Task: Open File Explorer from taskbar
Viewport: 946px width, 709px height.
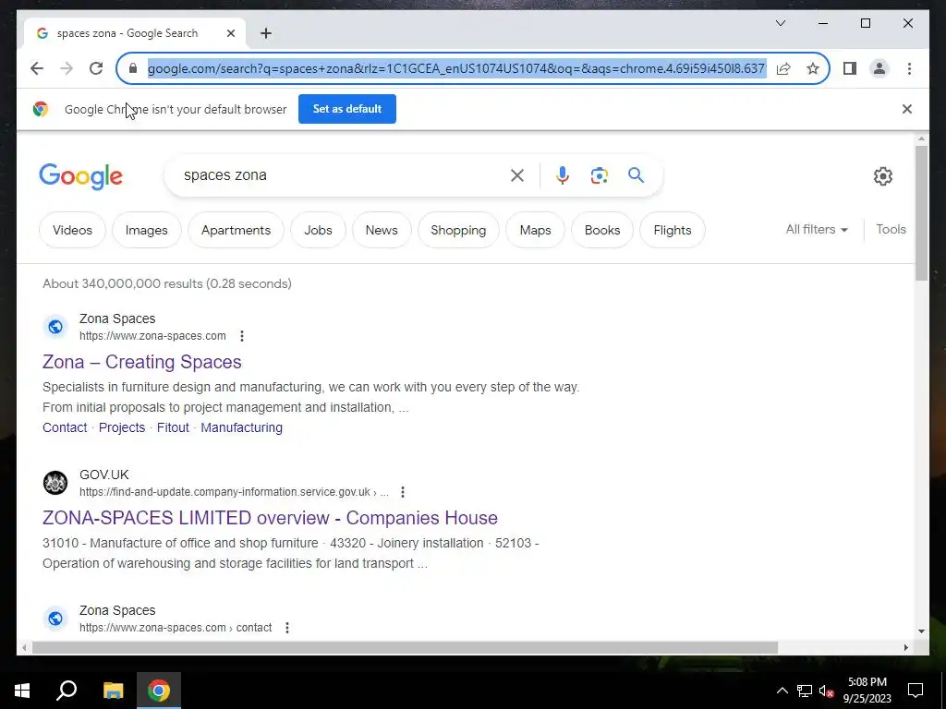Action: click(113, 691)
